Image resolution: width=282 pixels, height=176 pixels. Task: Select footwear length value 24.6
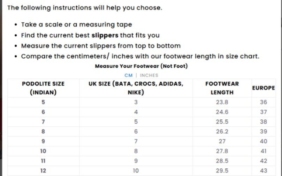coord(222,112)
